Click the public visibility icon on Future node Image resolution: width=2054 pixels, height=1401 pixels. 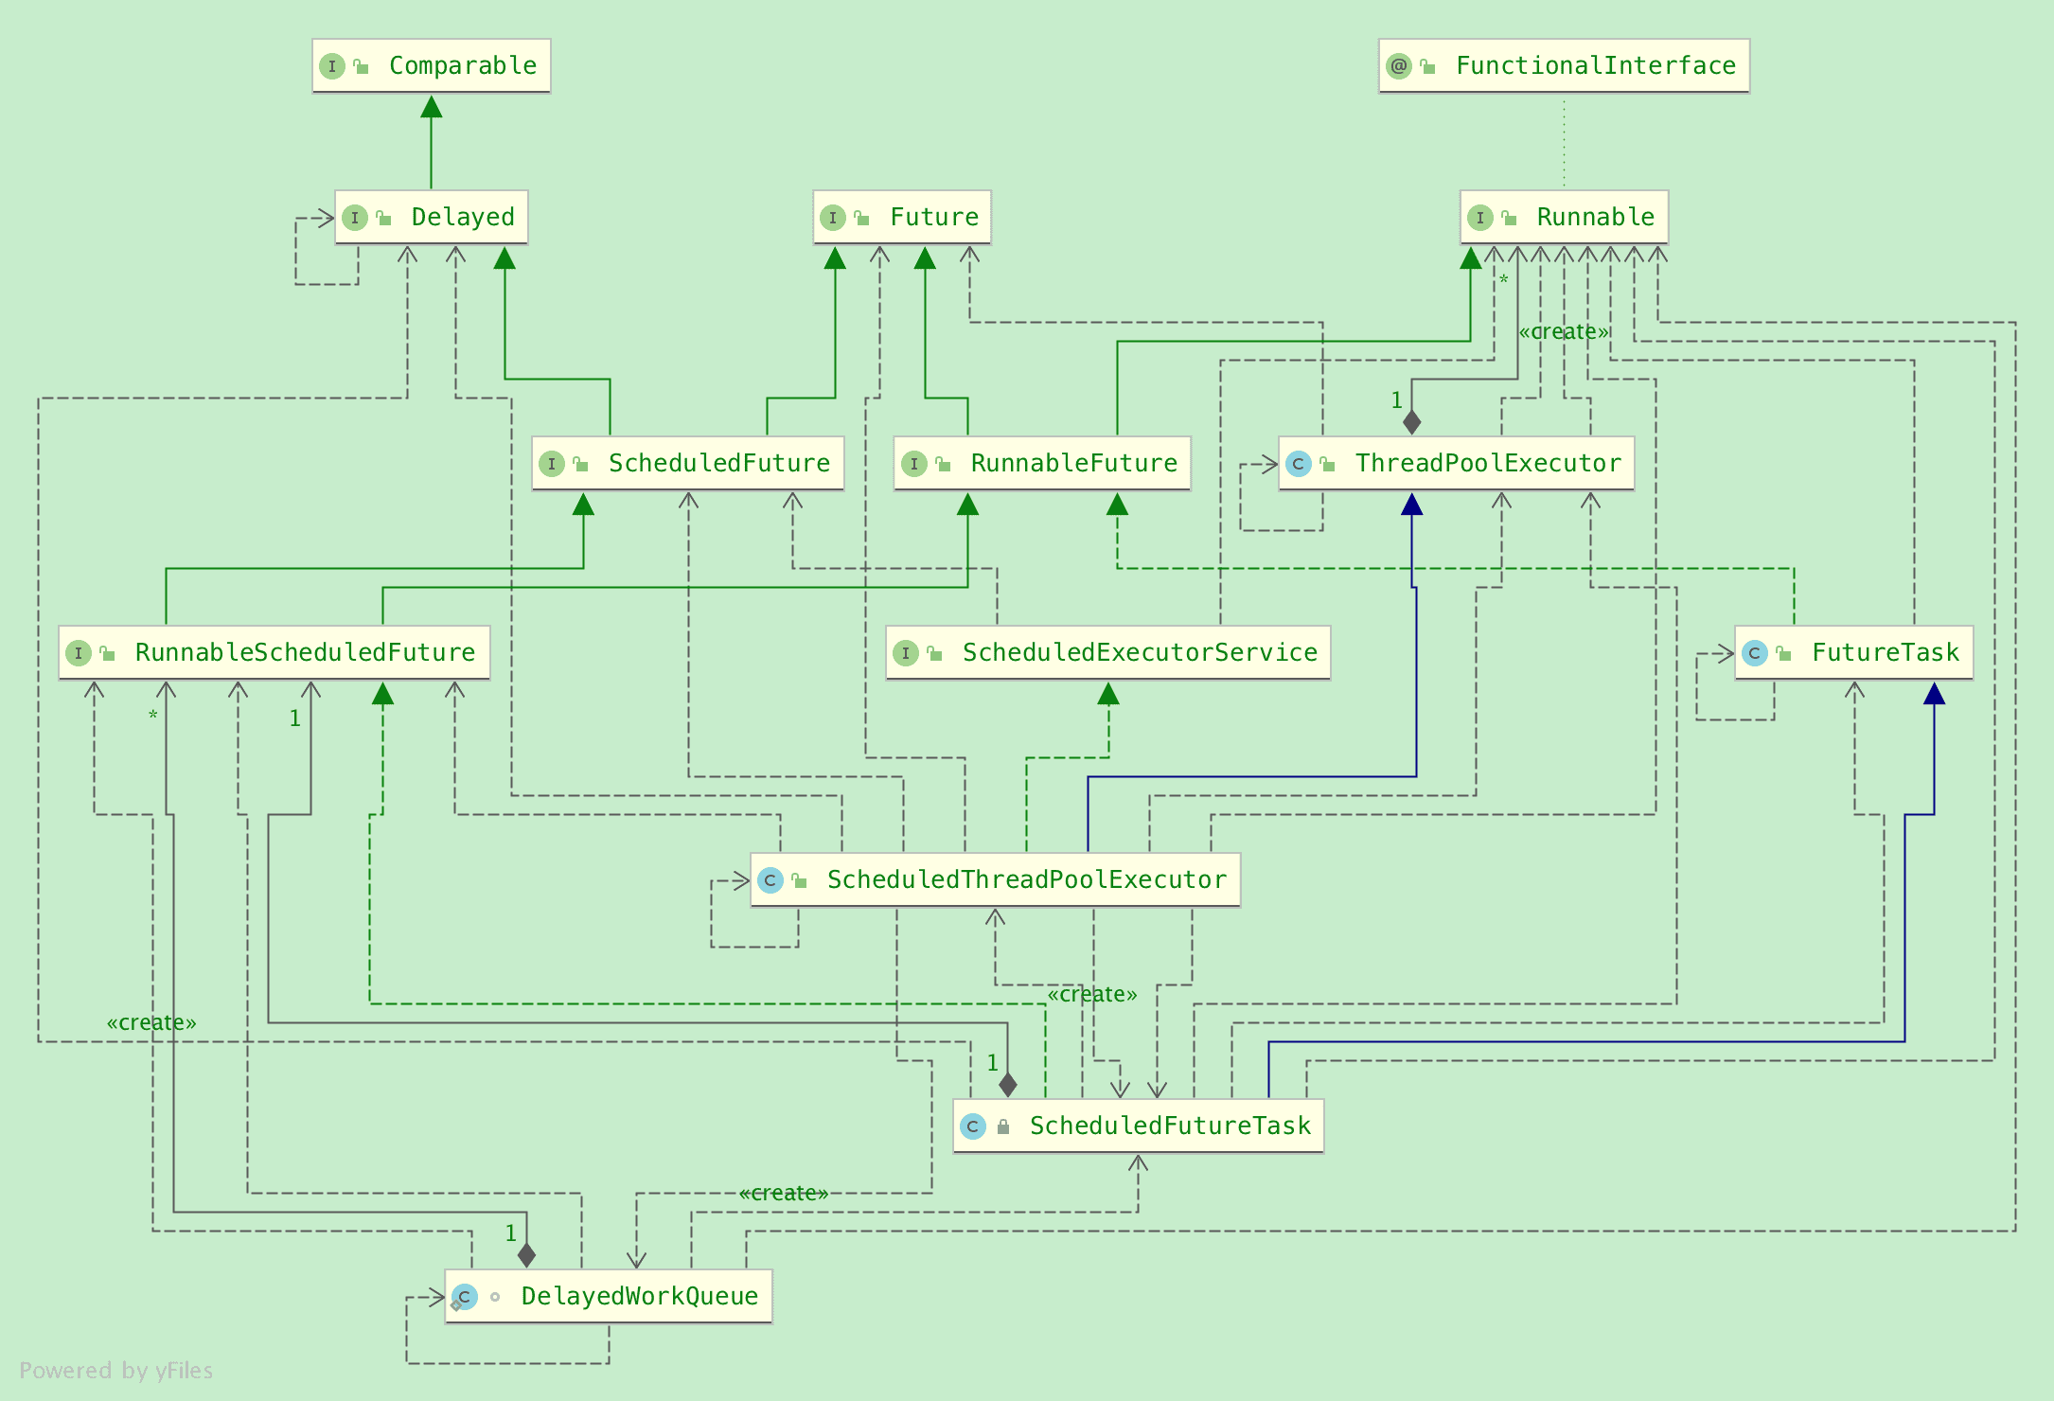tap(861, 218)
